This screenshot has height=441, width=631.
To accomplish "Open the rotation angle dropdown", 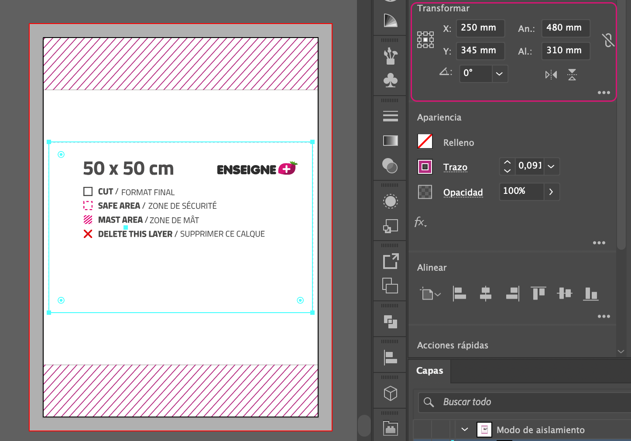I will (x=499, y=74).
